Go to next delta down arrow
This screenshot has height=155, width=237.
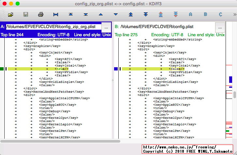(x=116, y=15)
